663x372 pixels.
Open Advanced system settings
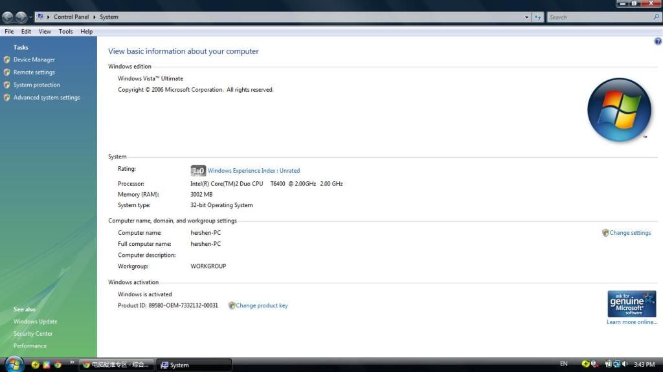47,98
